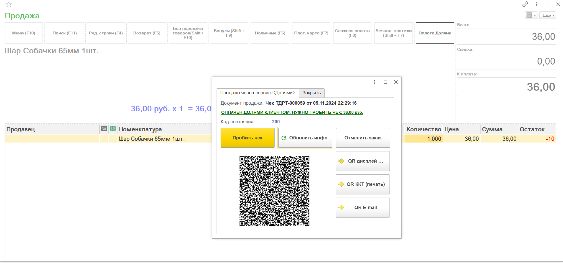
Task: Select Ред. строки (F4)
Action: (x=106, y=33)
